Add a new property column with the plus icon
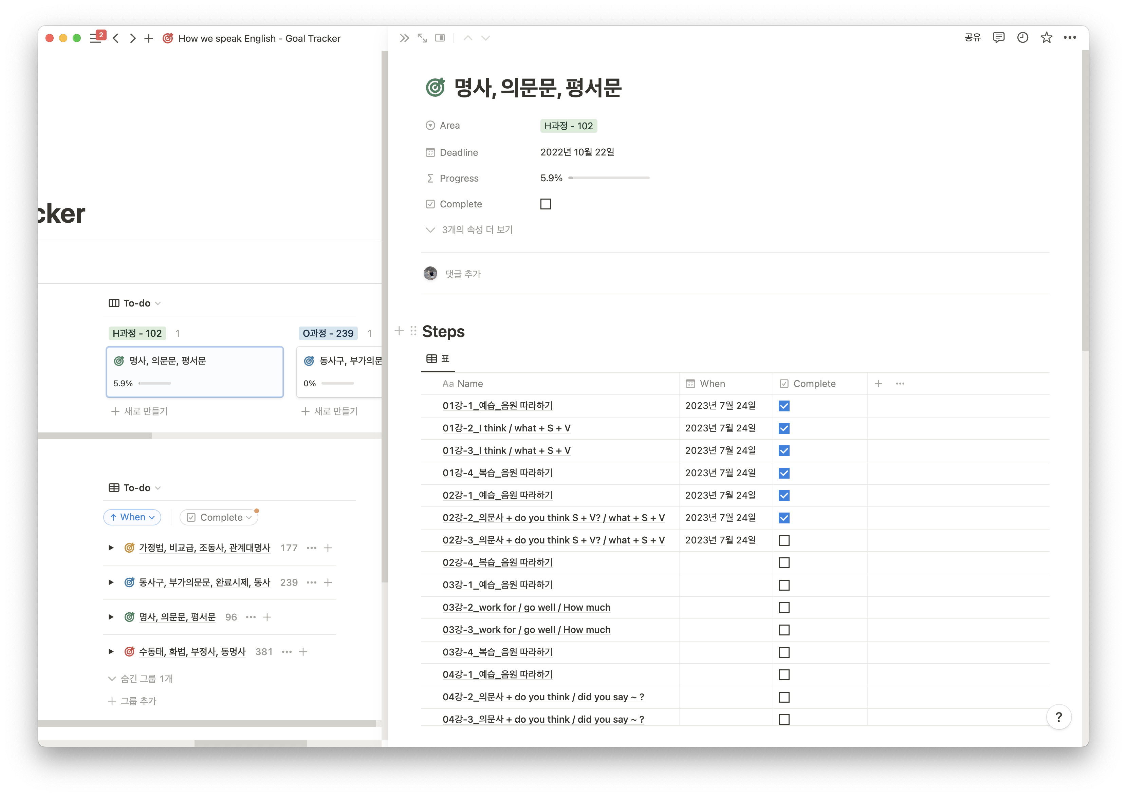 tap(878, 384)
